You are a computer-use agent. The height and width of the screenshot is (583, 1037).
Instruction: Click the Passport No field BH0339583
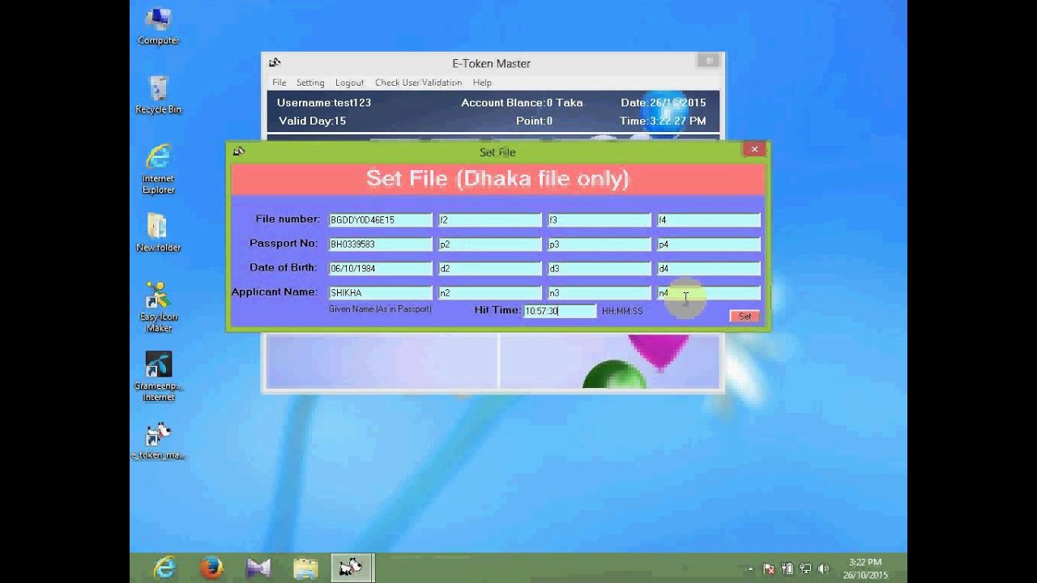(x=380, y=244)
